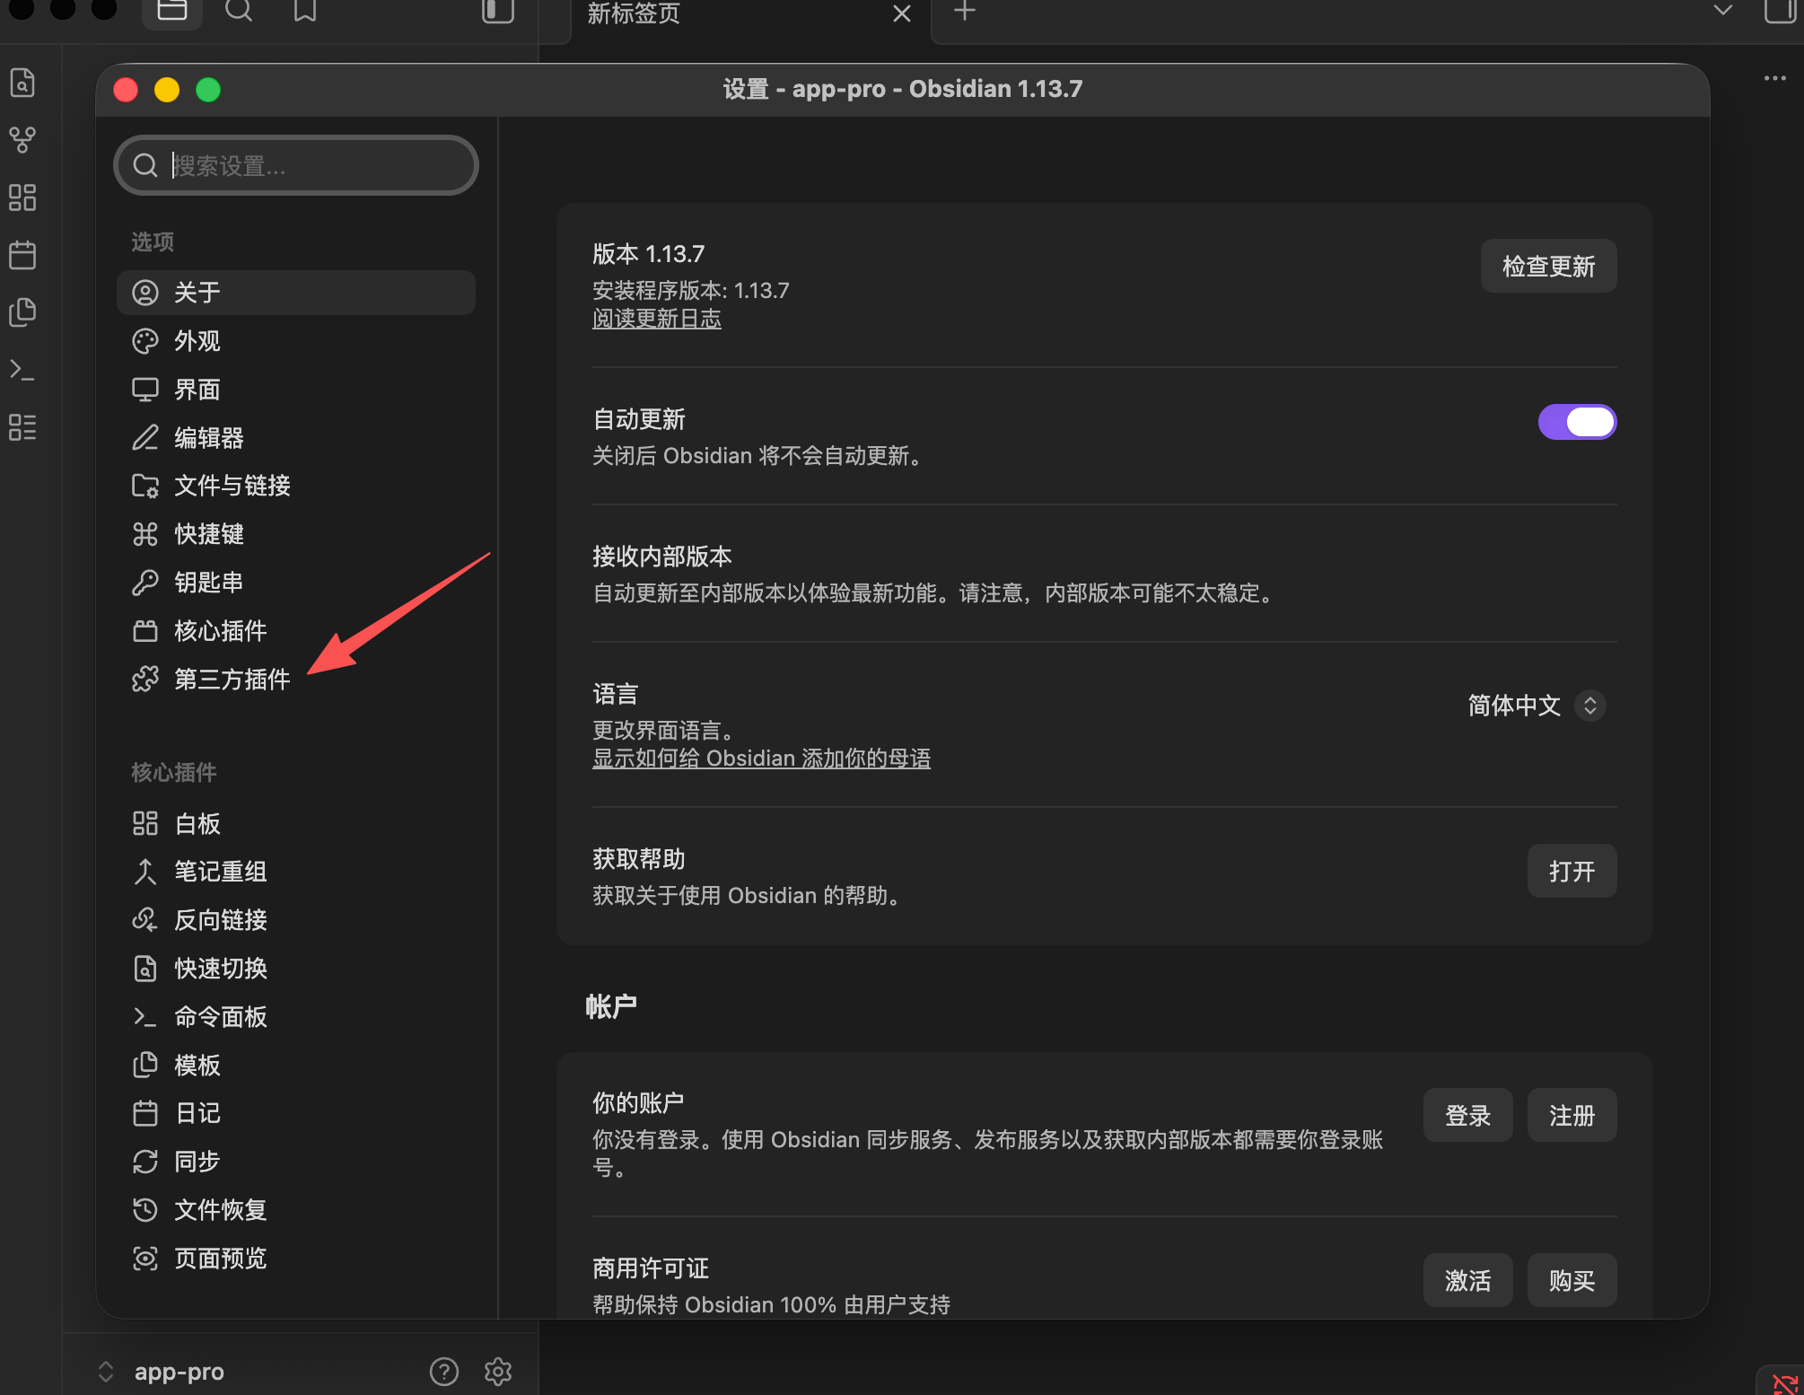Click the sync status icon bottom right

tap(1784, 1382)
